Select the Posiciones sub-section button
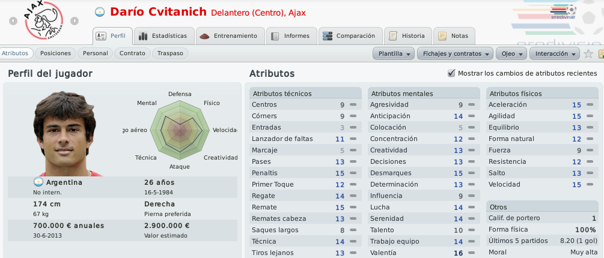This screenshot has height=258, width=604. pyautogui.click(x=55, y=53)
